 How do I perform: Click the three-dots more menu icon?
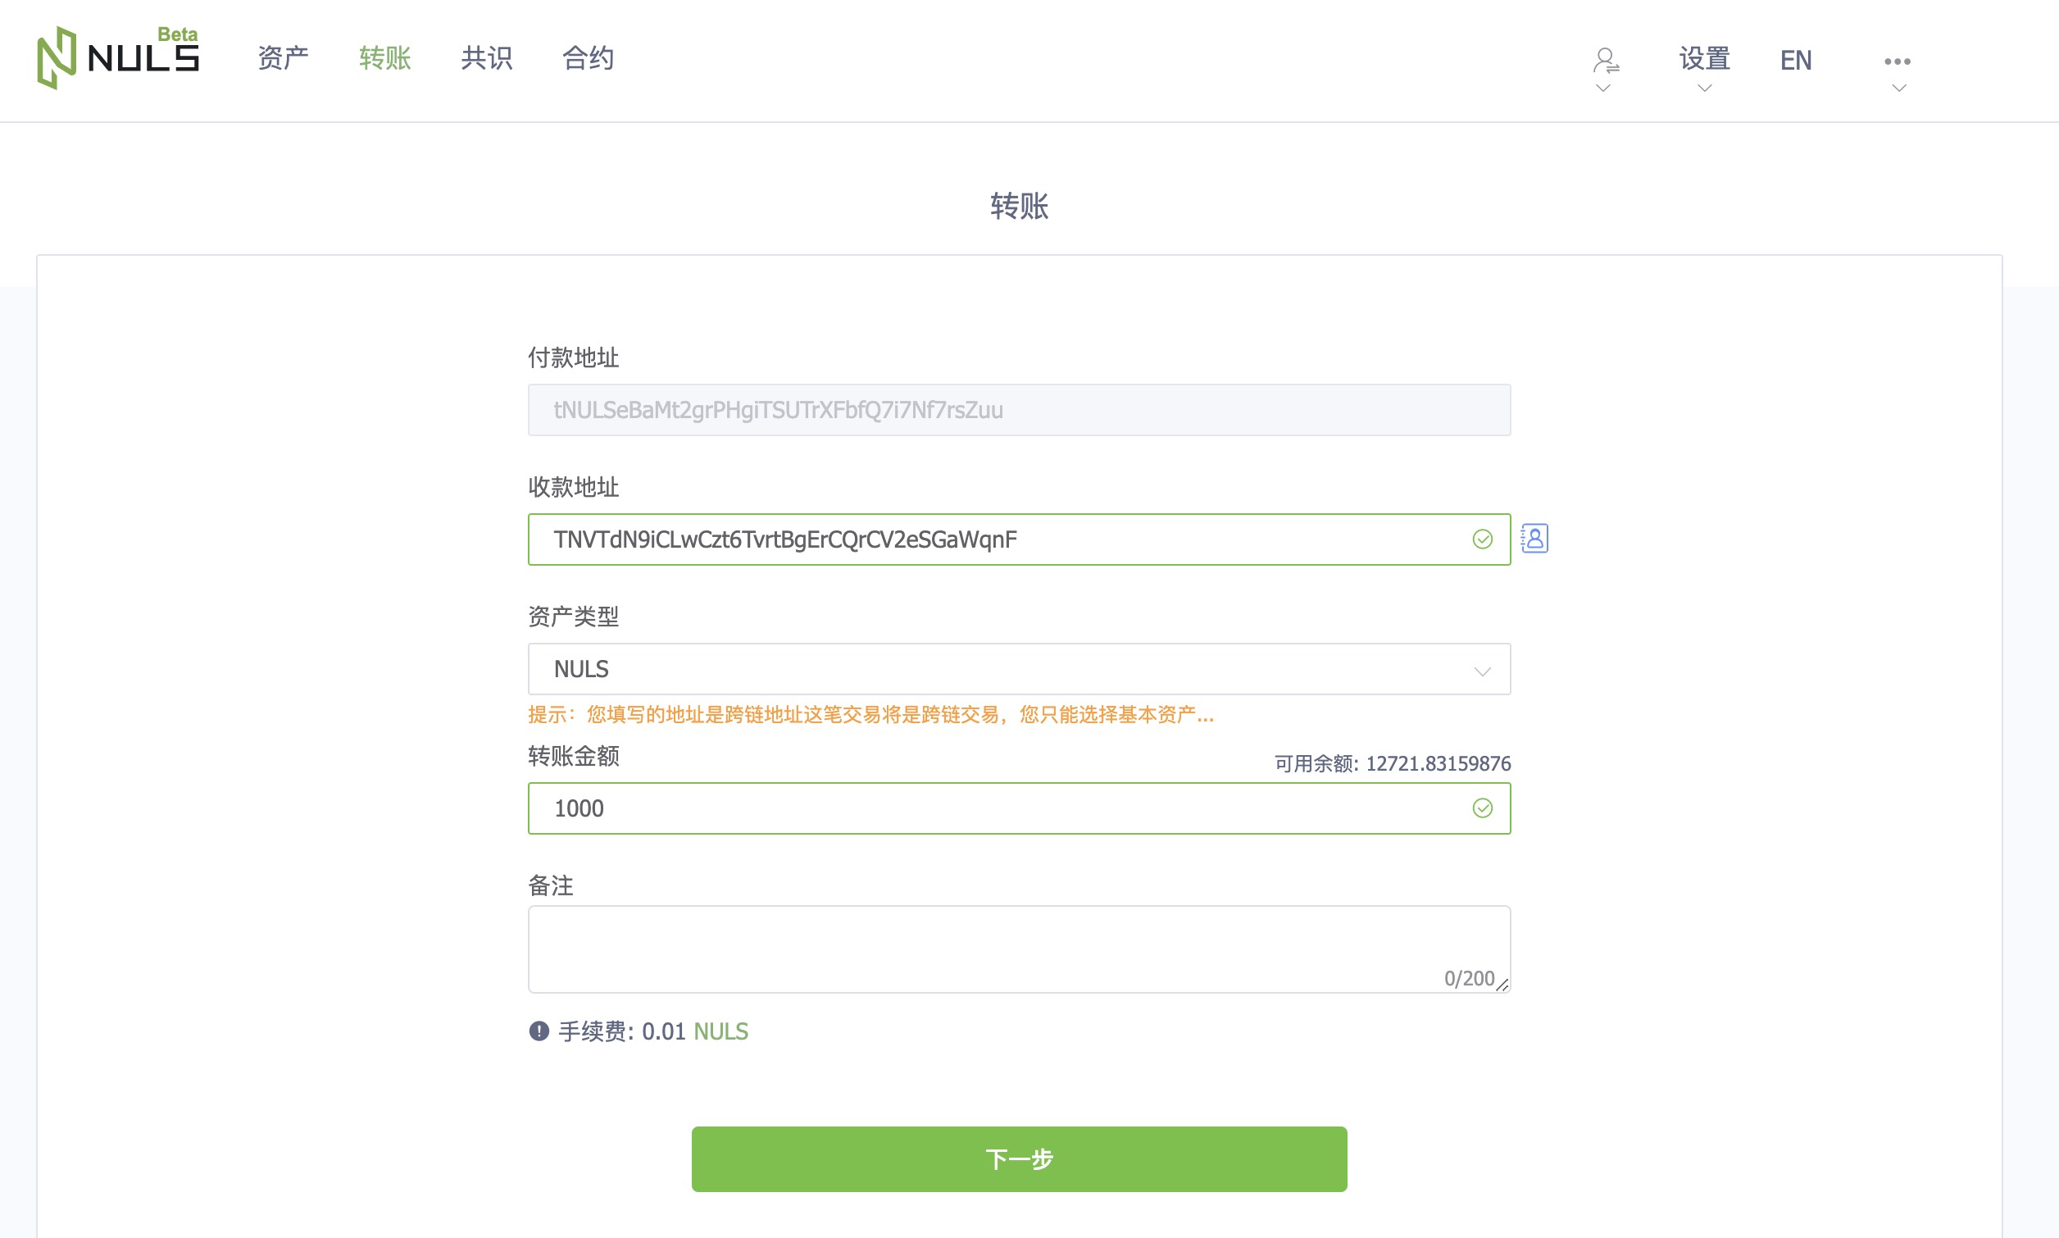1897,61
